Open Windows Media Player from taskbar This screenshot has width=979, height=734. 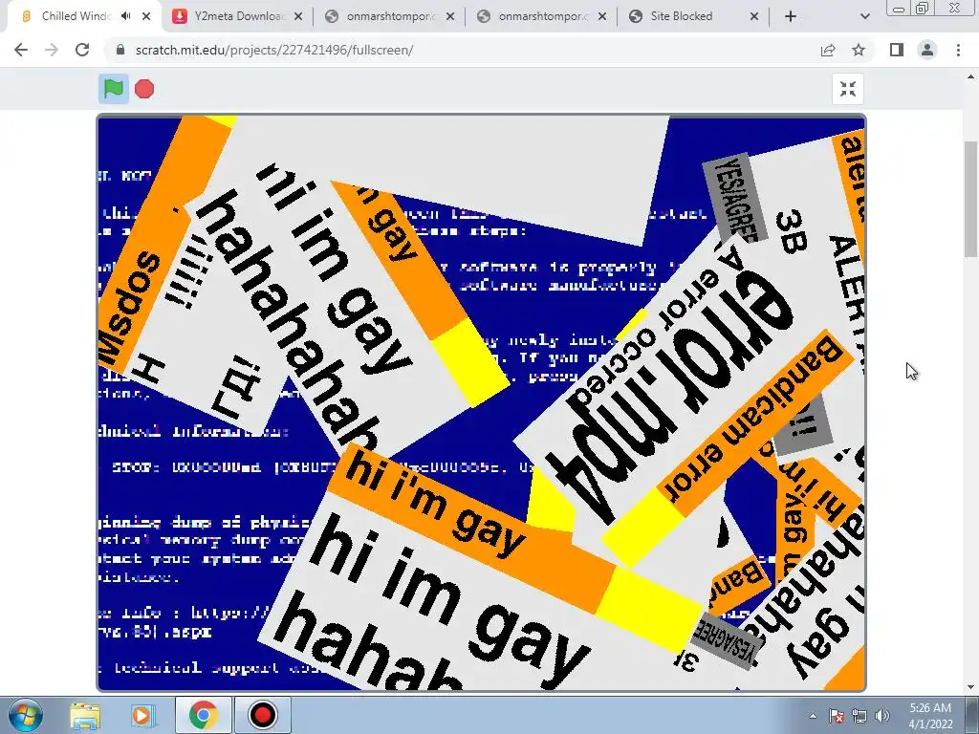click(x=142, y=715)
